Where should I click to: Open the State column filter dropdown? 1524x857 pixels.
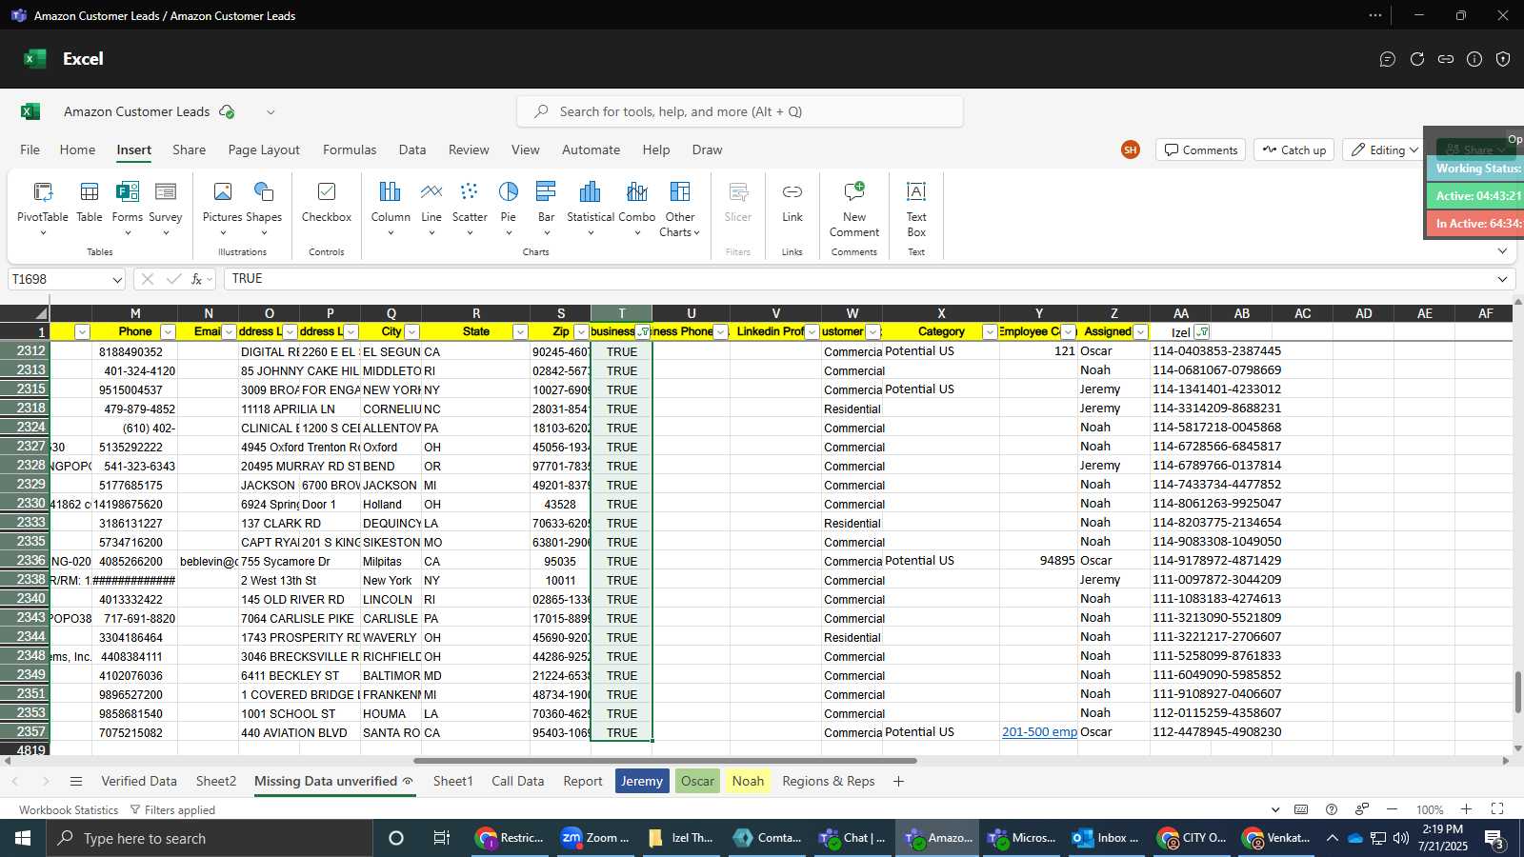point(520,331)
